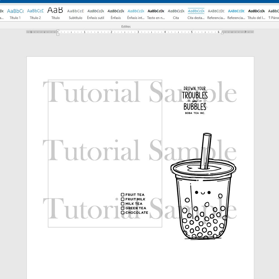
Task: Choose the Subtítulo style
Action: 76,14
